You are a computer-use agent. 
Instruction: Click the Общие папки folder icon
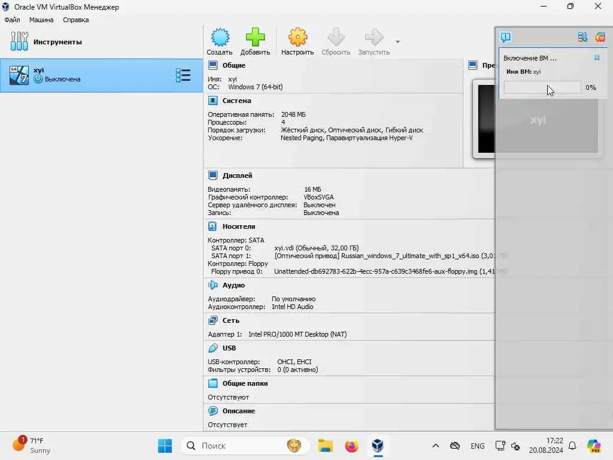(x=213, y=383)
